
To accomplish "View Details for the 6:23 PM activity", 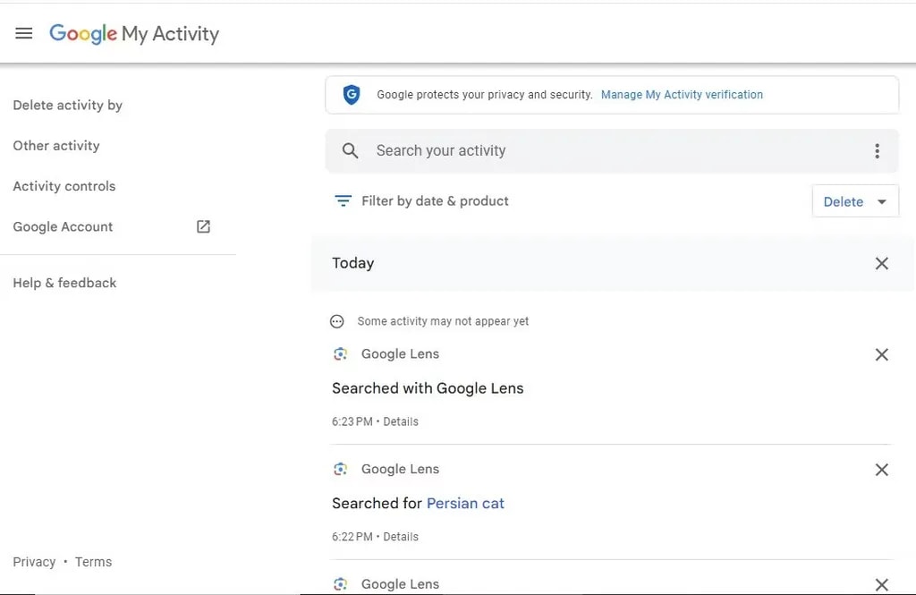I will click(x=401, y=421).
